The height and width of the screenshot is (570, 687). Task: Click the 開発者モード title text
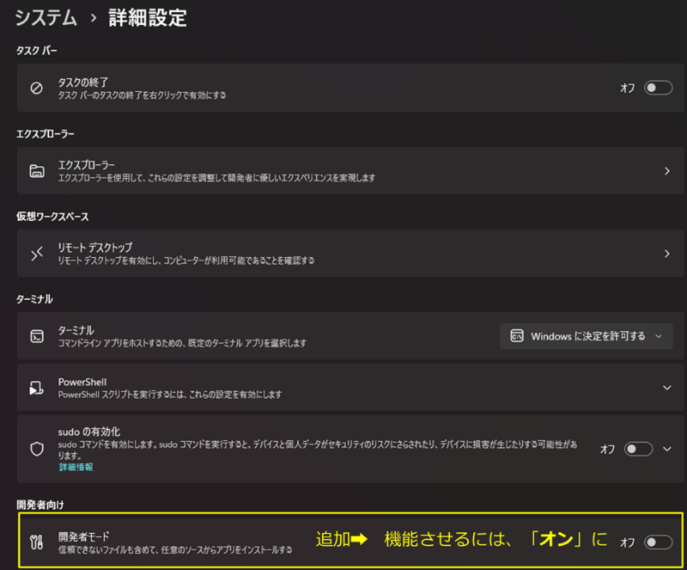point(83,535)
